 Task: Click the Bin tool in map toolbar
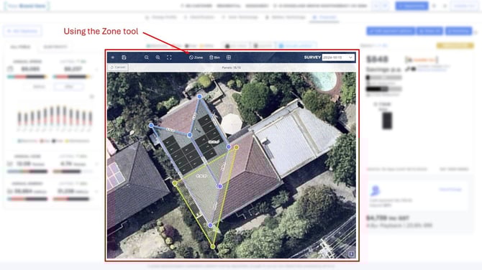pos(214,57)
